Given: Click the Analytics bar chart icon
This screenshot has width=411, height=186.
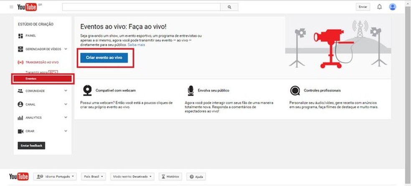Looking at the screenshot, I should [20, 118].
